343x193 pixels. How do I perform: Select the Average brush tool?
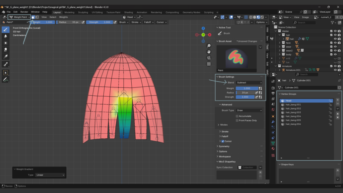pyautogui.click(x=6, y=43)
